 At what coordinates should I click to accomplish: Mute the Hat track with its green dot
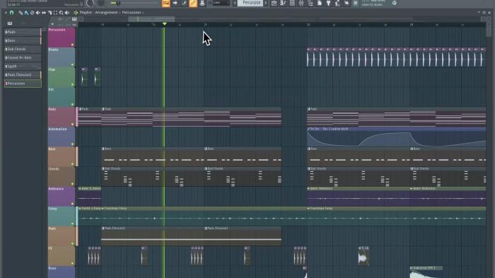pos(72,104)
